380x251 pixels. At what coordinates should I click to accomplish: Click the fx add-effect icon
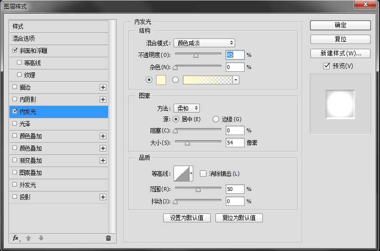point(16,238)
